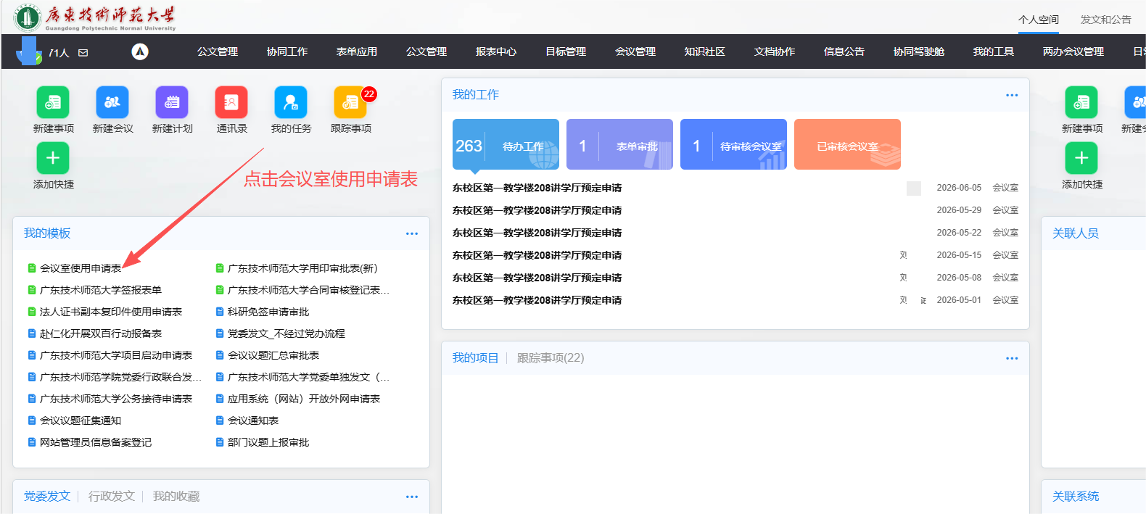Screen dimensions: 1146x514
Task: Open the 会议通知表 template link
Action: tap(253, 420)
